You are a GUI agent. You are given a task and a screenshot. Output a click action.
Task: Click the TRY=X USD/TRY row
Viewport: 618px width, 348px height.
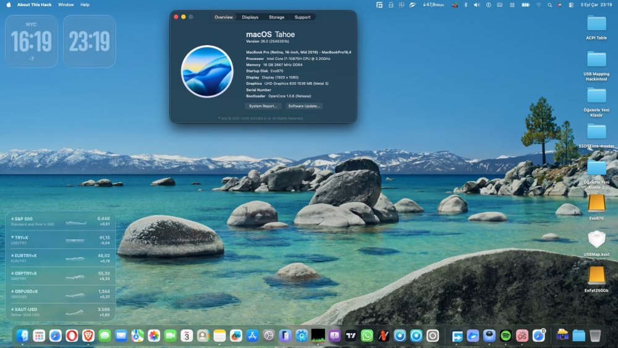(61, 240)
